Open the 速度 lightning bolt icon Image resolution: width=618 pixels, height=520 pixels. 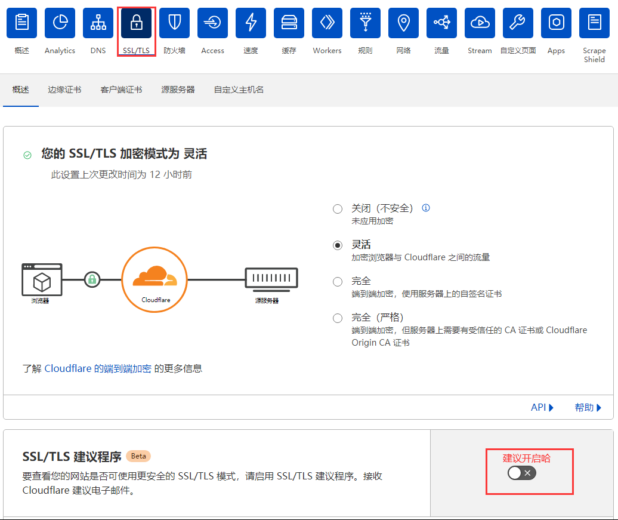point(251,23)
